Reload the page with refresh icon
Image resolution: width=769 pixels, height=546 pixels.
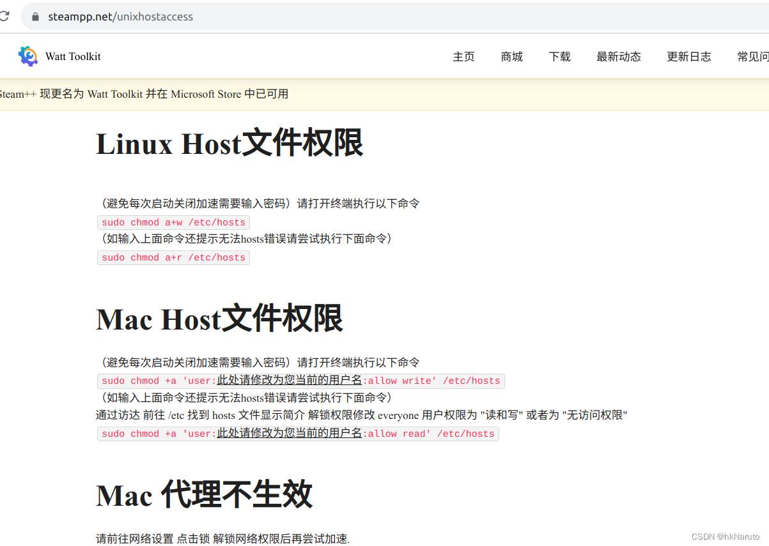(x=4, y=17)
